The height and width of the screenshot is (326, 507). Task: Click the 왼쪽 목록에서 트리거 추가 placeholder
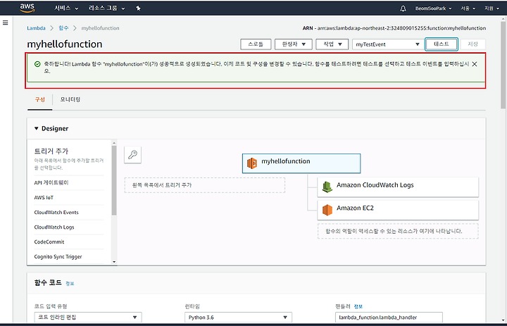tap(205, 185)
